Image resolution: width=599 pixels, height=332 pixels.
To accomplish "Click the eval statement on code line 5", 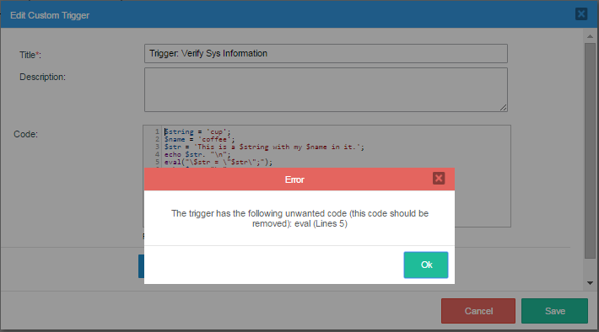I will pos(219,162).
